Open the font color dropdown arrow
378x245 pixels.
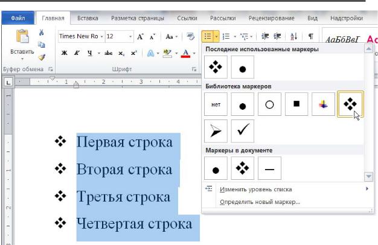coord(194,53)
